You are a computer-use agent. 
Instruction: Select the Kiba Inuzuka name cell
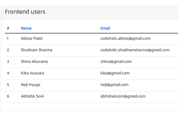[32, 73]
